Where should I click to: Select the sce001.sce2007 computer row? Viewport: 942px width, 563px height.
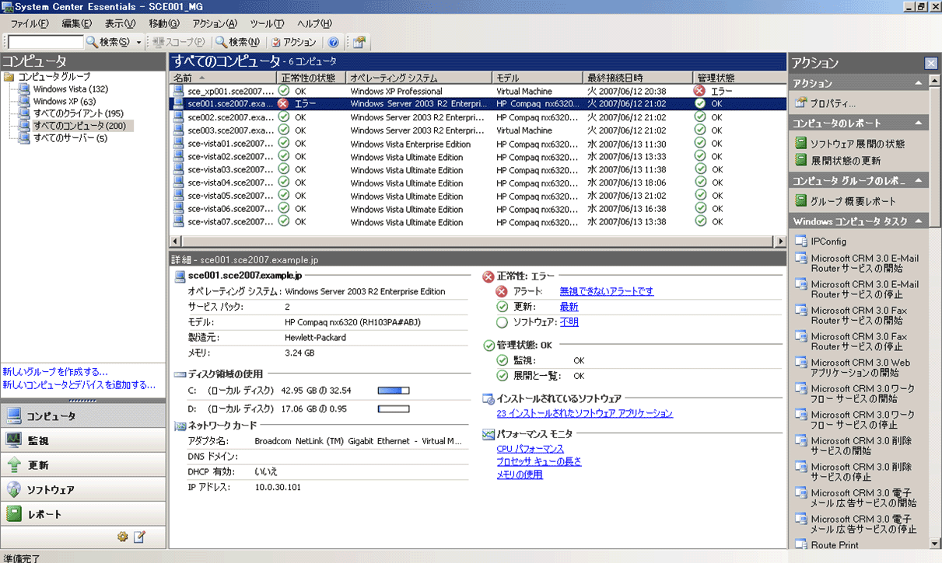(x=478, y=103)
